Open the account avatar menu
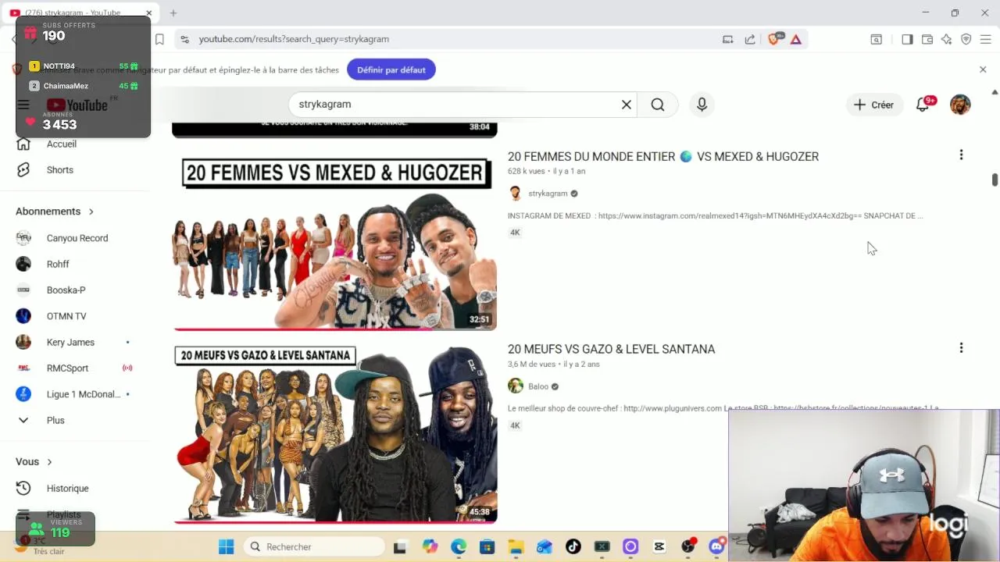The width and height of the screenshot is (1000, 562). pos(960,105)
